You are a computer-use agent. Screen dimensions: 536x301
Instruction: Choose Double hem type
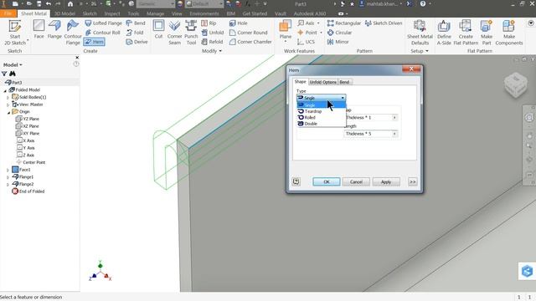(321, 124)
